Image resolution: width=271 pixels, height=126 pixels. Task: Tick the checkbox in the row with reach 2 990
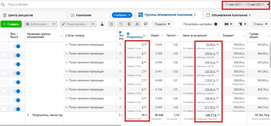point(3,64)
